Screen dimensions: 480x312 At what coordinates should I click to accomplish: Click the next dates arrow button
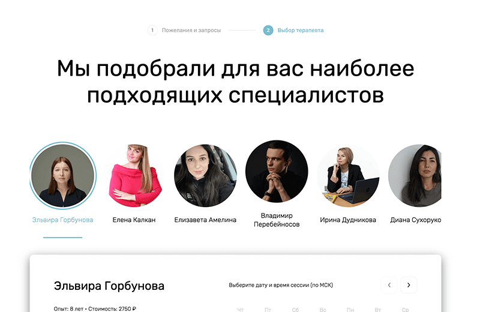click(409, 285)
